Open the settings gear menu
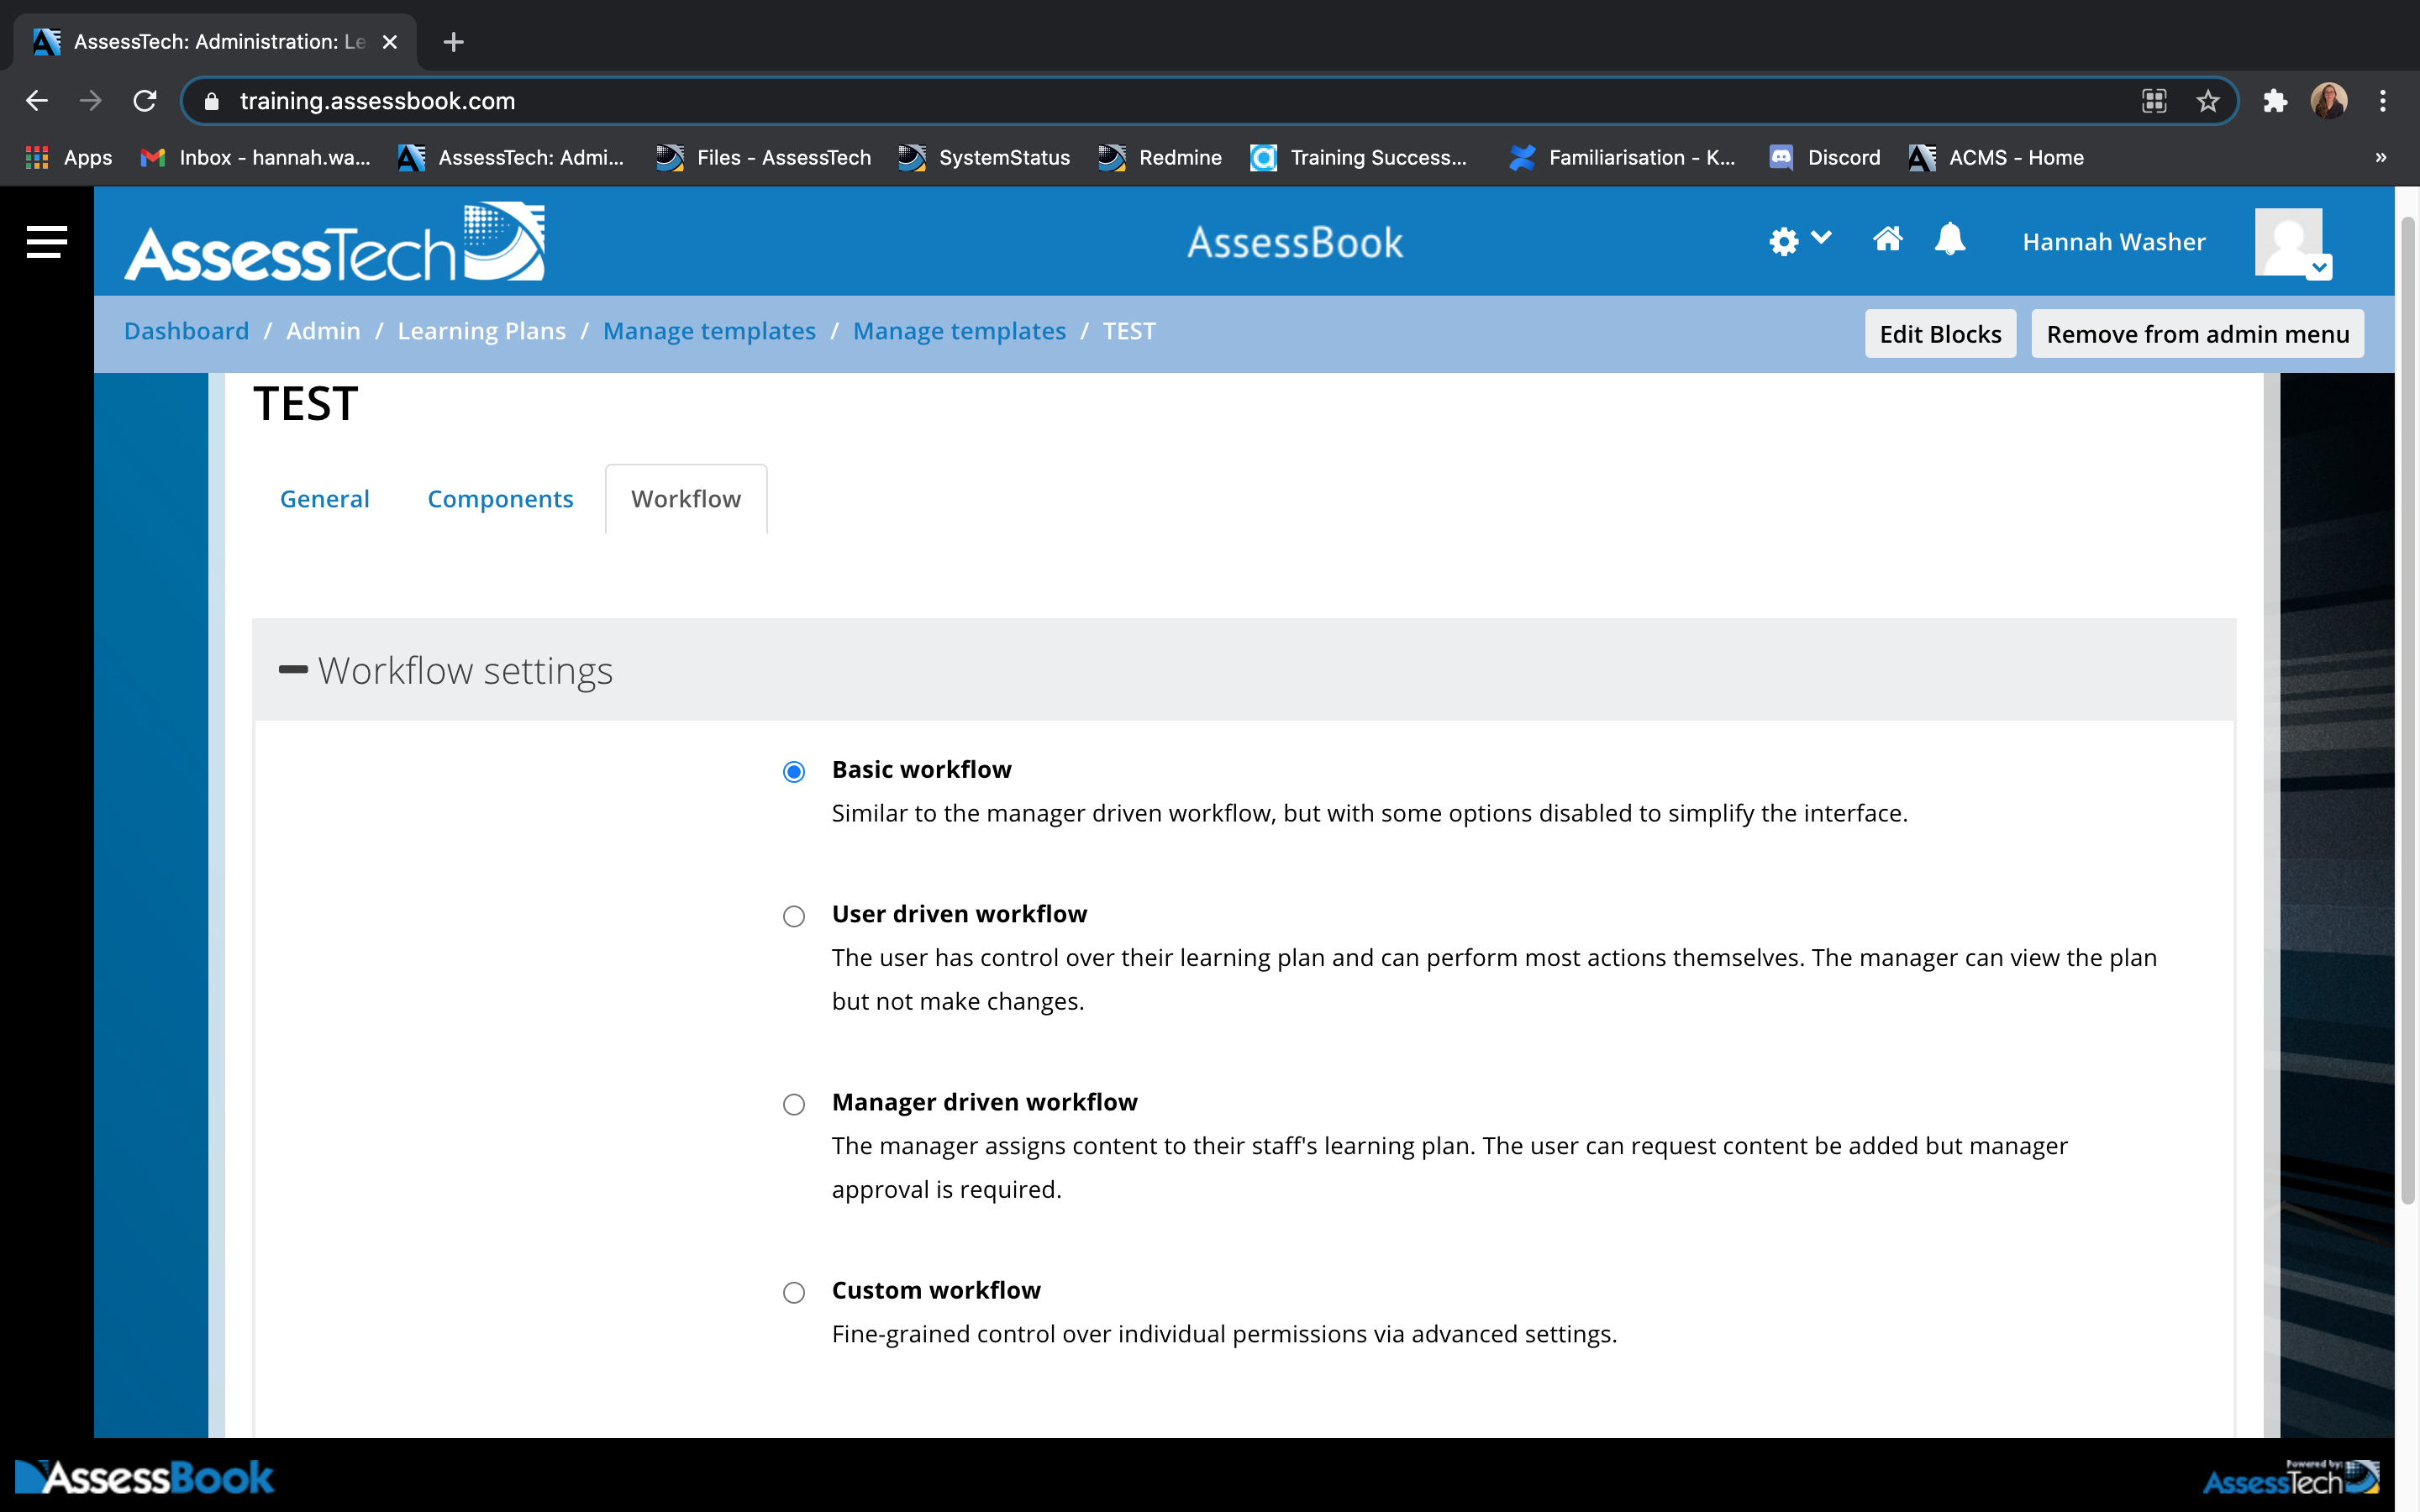The image size is (2420, 1512). (x=1783, y=241)
